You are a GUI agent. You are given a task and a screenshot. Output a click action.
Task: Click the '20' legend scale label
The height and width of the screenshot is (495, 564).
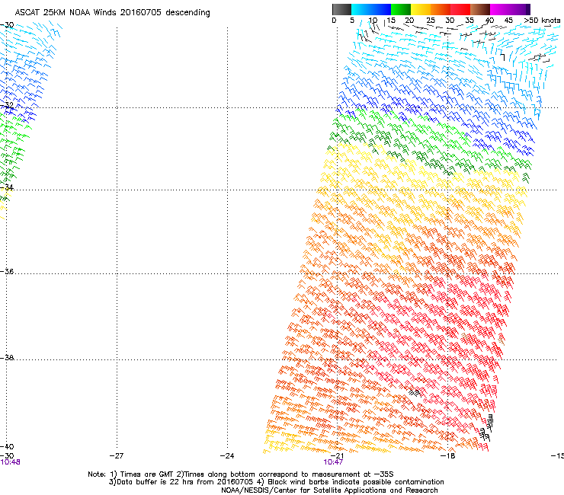tap(409, 21)
